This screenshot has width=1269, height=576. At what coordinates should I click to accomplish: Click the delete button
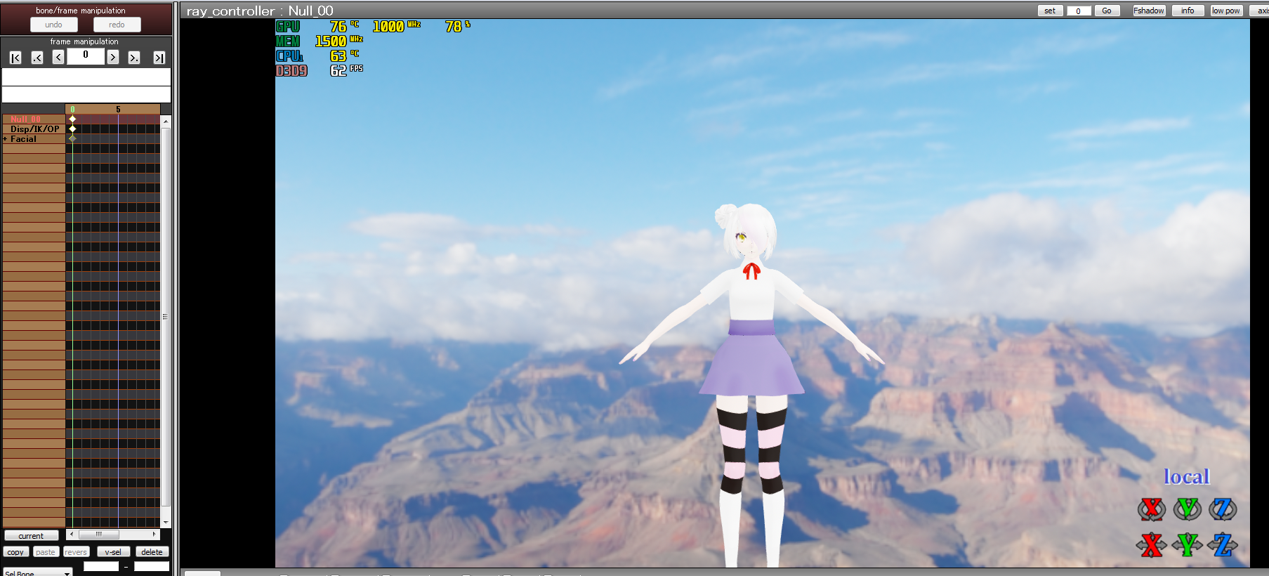(x=152, y=552)
